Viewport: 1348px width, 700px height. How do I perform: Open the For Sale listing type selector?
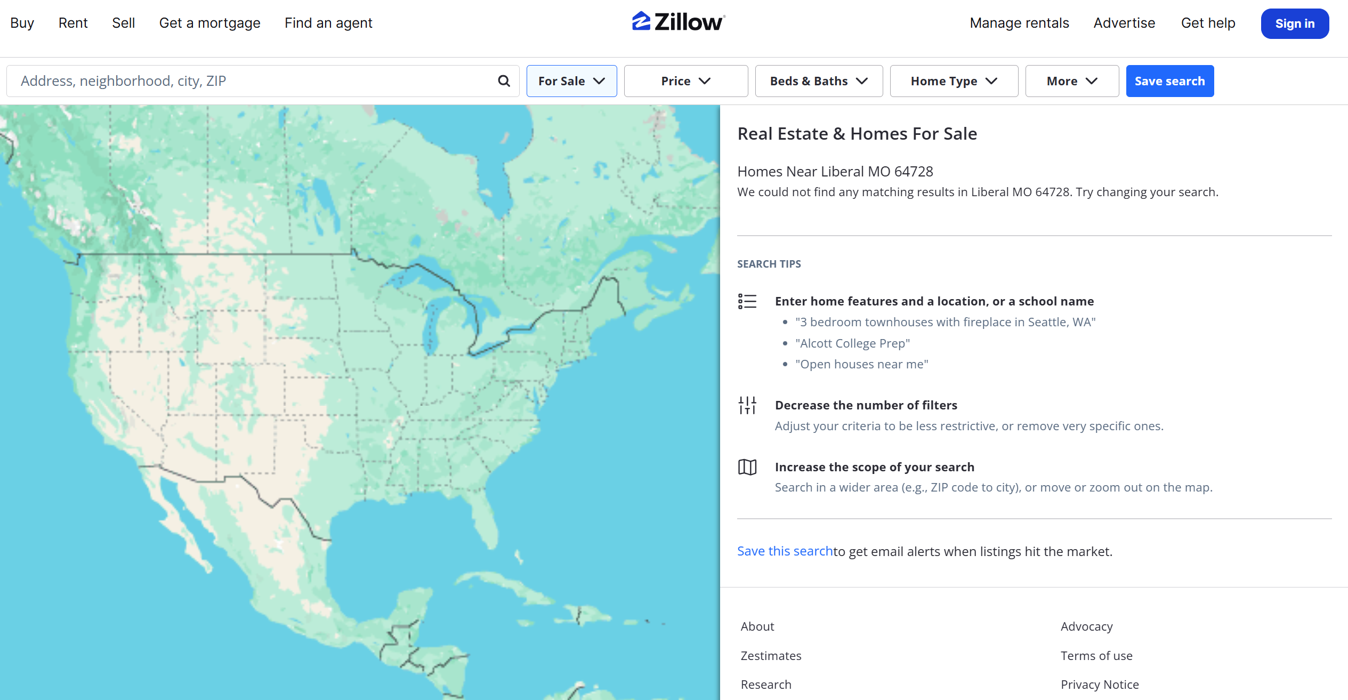(571, 81)
